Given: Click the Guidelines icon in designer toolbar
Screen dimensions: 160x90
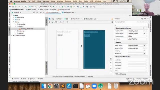Looking at the screenshot, I should (x=67, y=22).
